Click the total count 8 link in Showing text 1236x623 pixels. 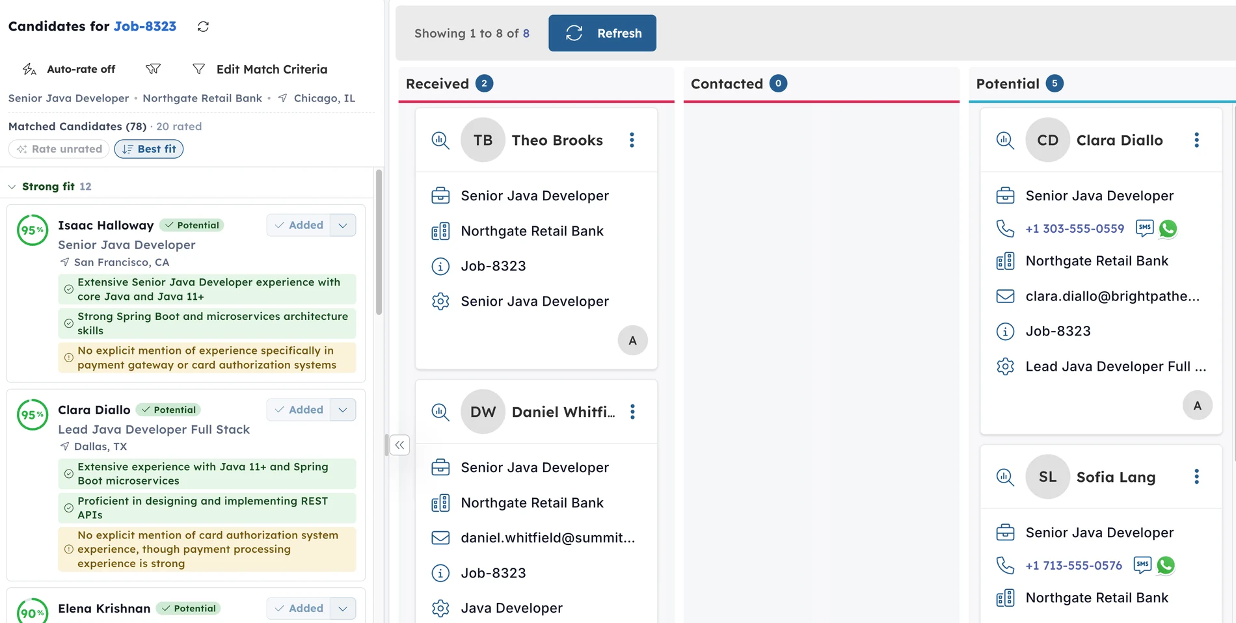[x=526, y=33]
